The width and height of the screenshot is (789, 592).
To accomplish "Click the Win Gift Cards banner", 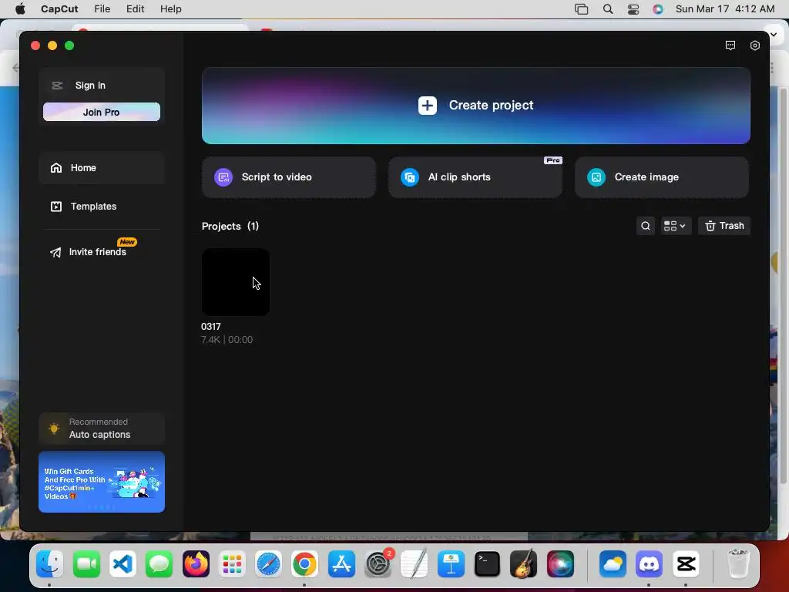I will click(102, 482).
